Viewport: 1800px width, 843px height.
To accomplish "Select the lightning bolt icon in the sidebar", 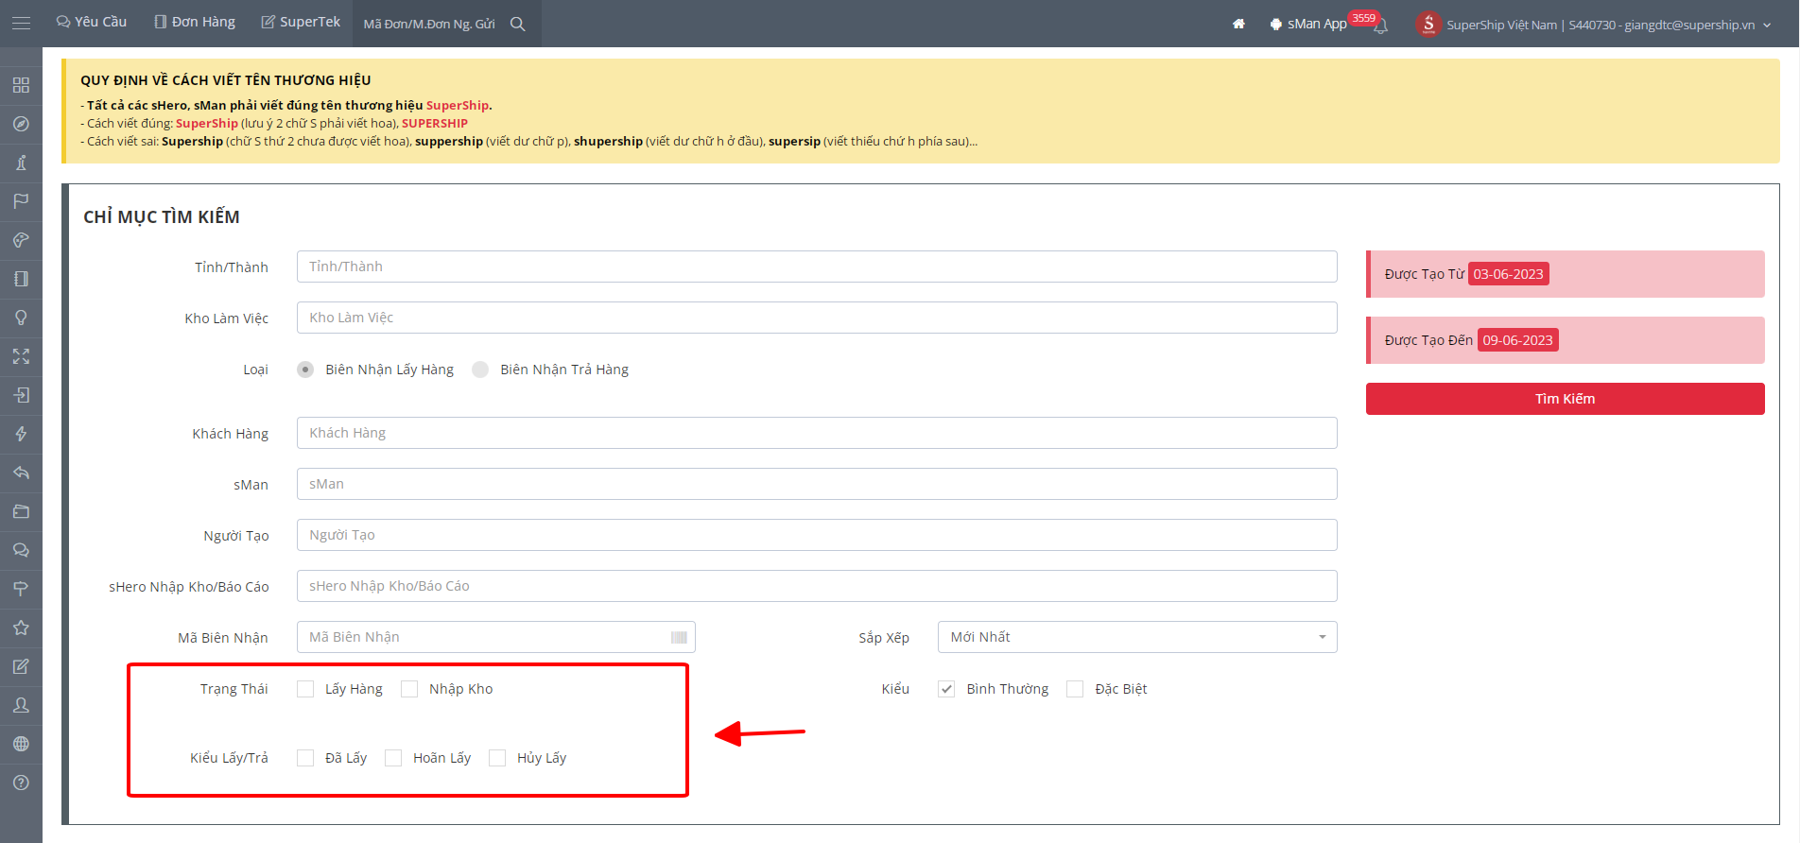I will coord(21,434).
